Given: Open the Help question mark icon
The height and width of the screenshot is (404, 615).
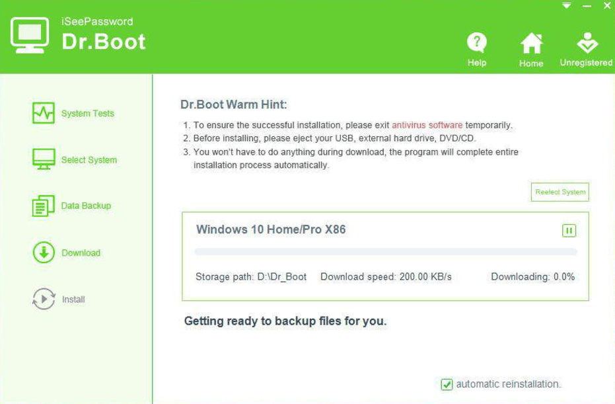Looking at the screenshot, I should coord(476,42).
